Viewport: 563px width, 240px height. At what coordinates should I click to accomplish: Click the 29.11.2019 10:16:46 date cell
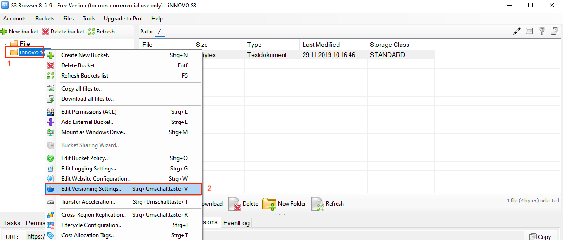coord(329,55)
